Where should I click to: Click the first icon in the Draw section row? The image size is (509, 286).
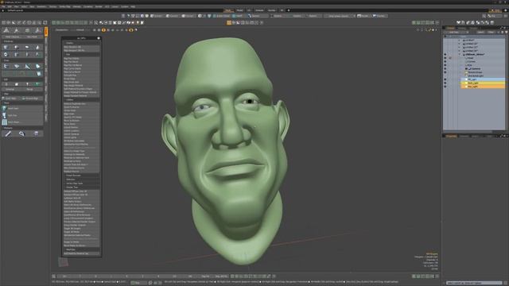[x=6, y=66]
